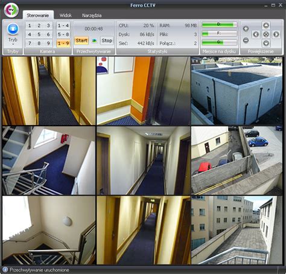The image size is (286, 274).
Task: Click the Ferro CCTV round logo button
Action: [11, 10]
